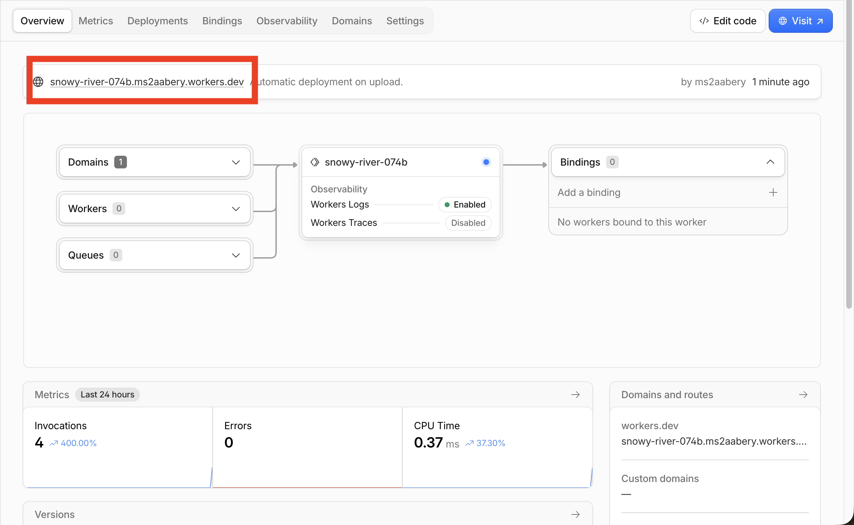Click the Workers count badge 0
The width and height of the screenshot is (854, 525).
coord(119,209)
